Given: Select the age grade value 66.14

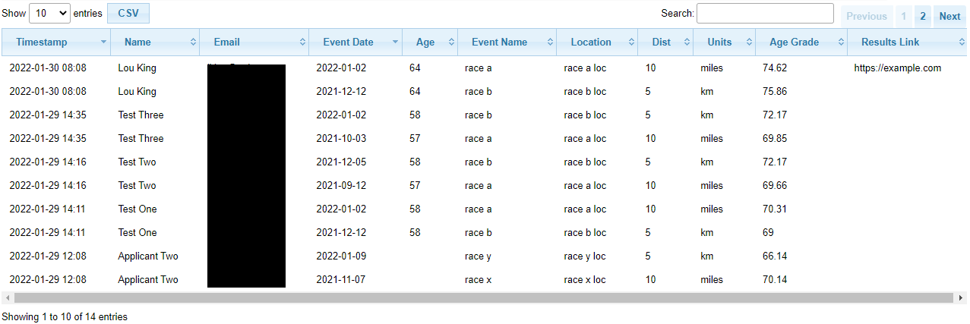Looking at the screenshot, I should 775,256.
